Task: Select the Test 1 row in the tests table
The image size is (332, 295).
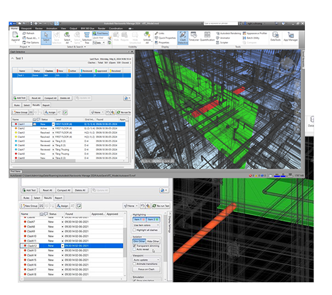Action: click(71, 76)
